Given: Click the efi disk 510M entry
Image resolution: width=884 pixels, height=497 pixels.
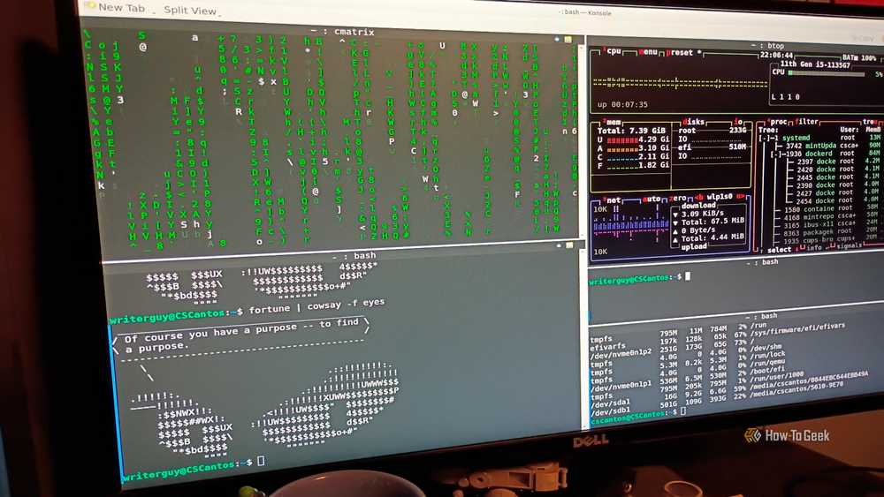Looking at the screenshot, I should click(x=712, y=147).
